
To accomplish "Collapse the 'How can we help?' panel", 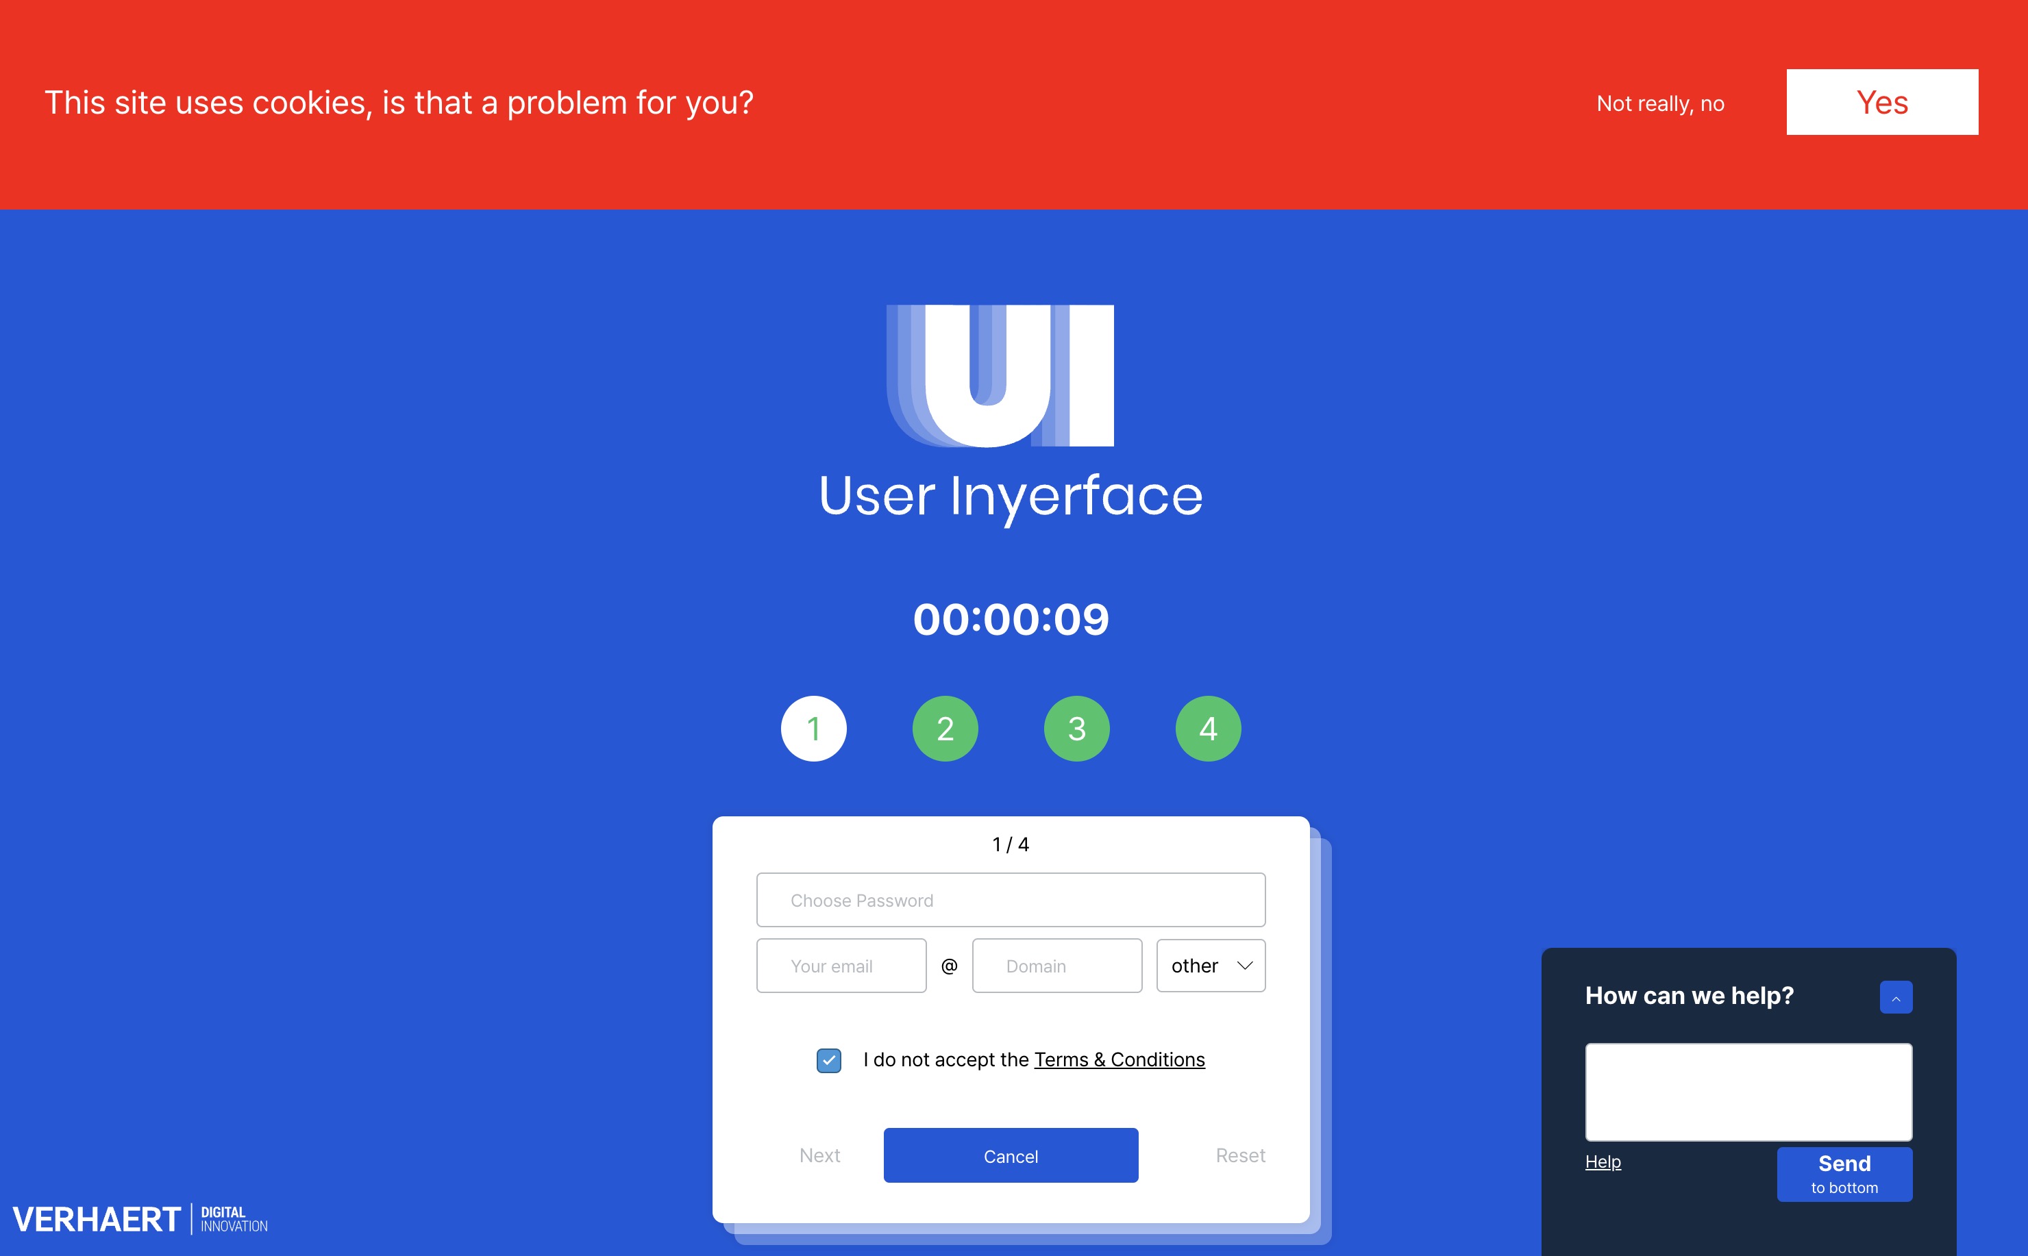I will 1896,998.
